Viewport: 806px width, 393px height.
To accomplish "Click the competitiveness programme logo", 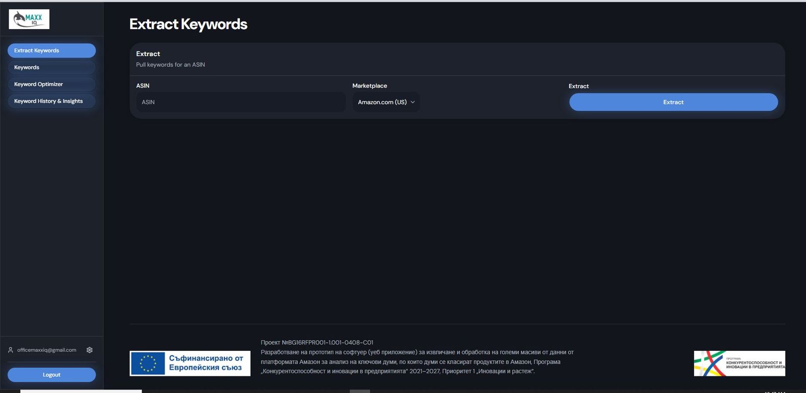I will [740, 363].
